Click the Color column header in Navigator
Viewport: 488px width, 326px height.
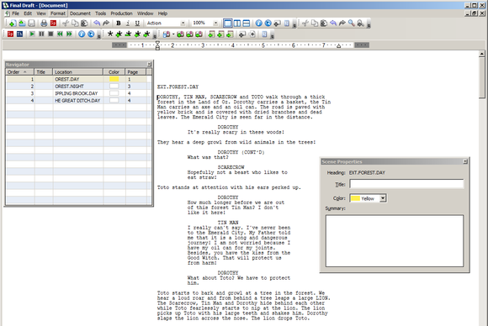114,71
